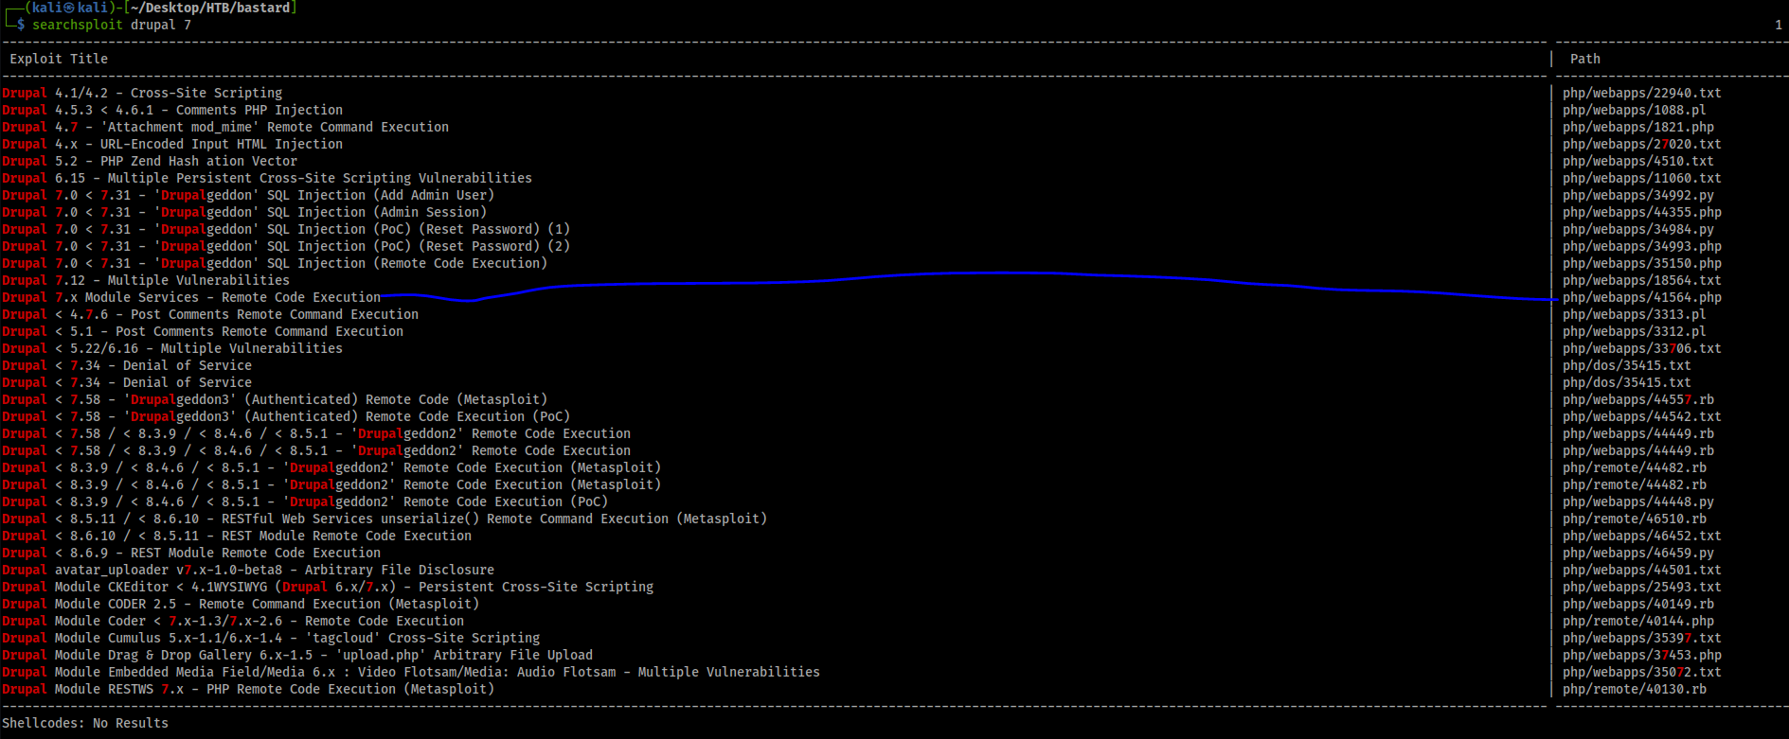The width and height of the screenshot is (1789, 739).
Task: Click path php/webapps/11060.txt
Action: [x=1642, y=178]
